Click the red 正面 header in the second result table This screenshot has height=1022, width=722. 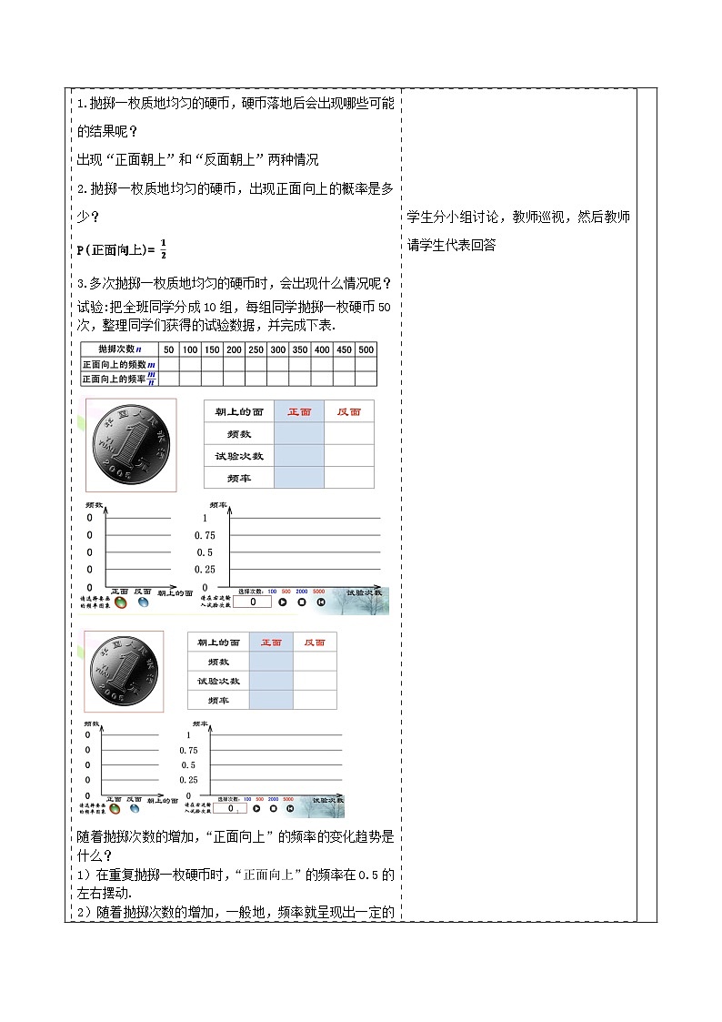pos(271,643)
